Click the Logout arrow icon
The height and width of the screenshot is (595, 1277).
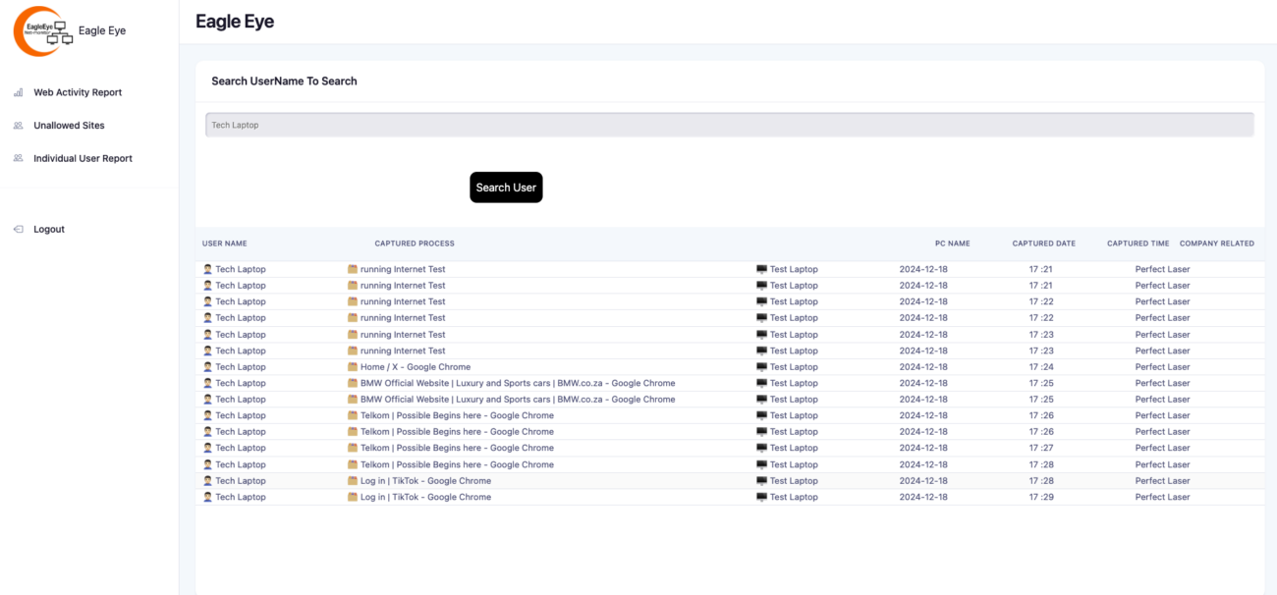[x=18, y=229]
